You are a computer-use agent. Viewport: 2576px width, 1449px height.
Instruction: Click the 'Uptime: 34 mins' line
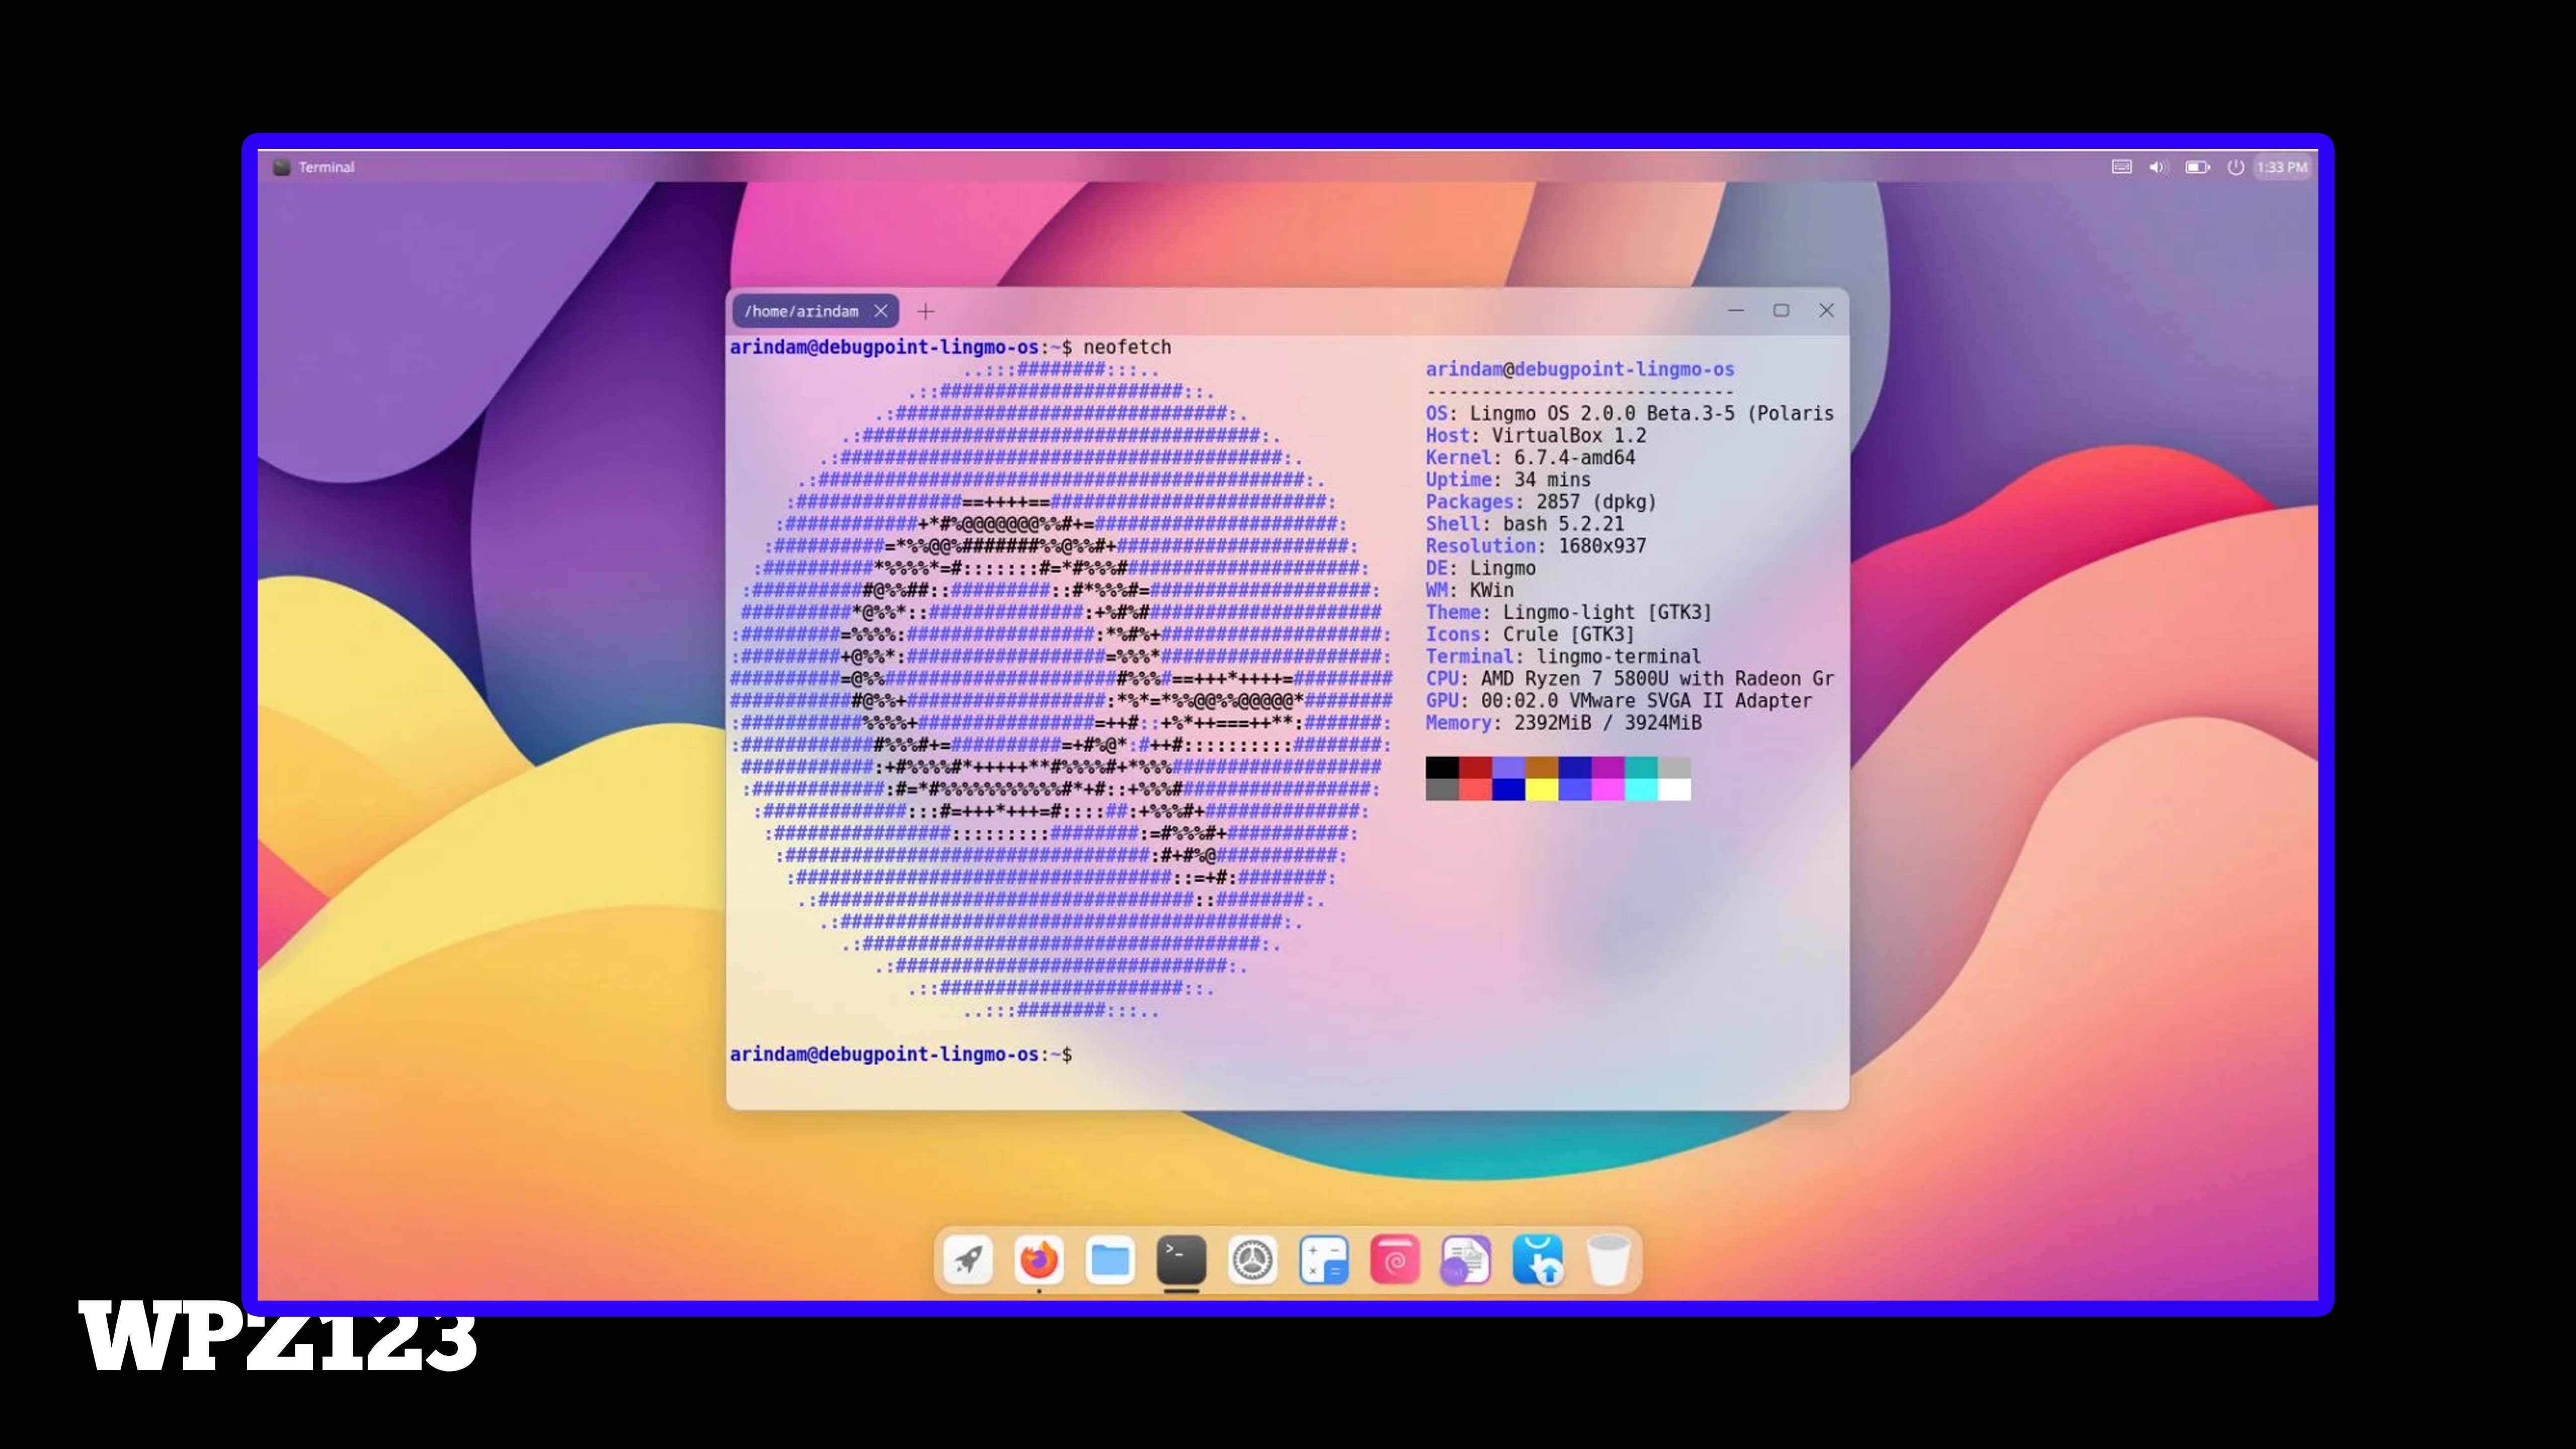1508,479
